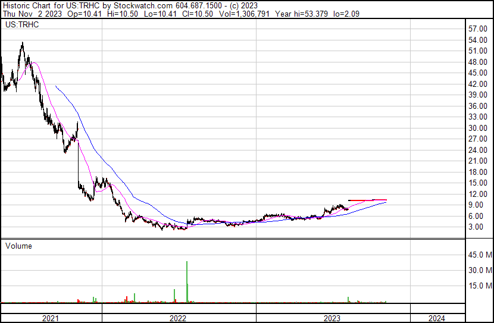Click the 30.00 price axis label

pyautogui.click(x=477, y=128)
